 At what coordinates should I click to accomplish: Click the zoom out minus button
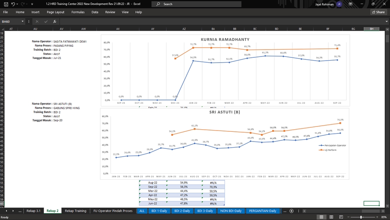point(348,217)
